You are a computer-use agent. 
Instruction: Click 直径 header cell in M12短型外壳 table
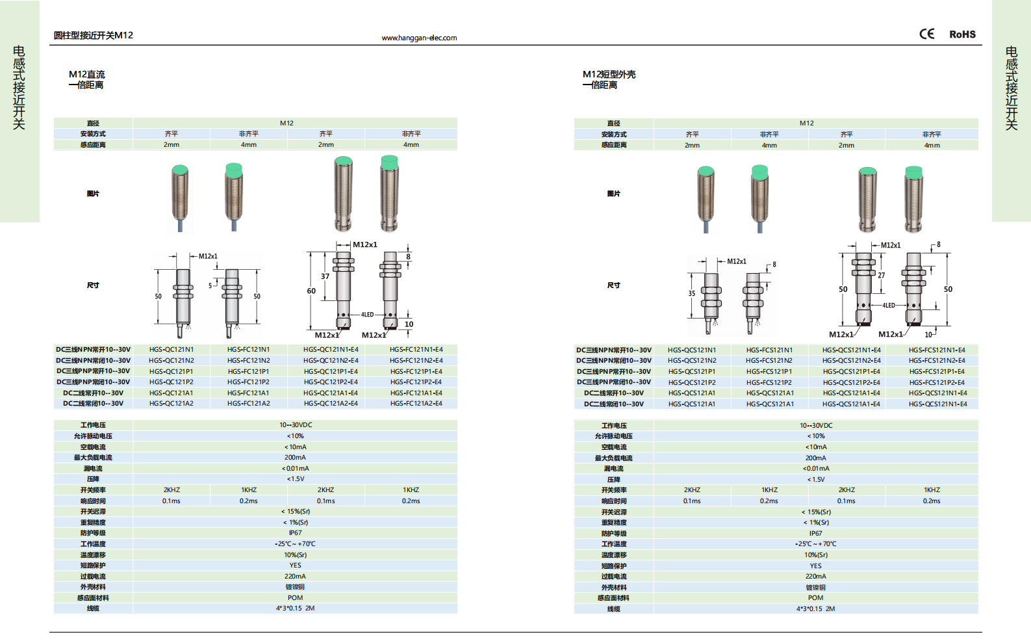614,124
